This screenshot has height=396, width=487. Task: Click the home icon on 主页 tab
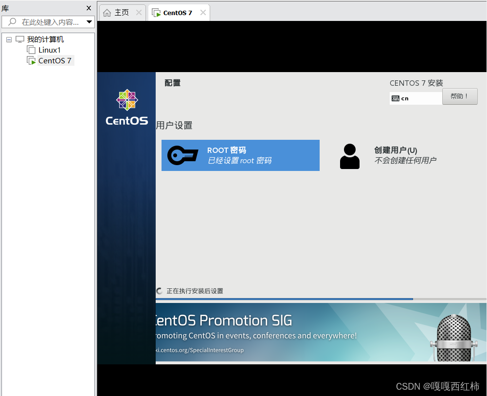coord(107,13)
